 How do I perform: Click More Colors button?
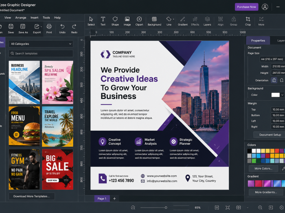(263, 168)
